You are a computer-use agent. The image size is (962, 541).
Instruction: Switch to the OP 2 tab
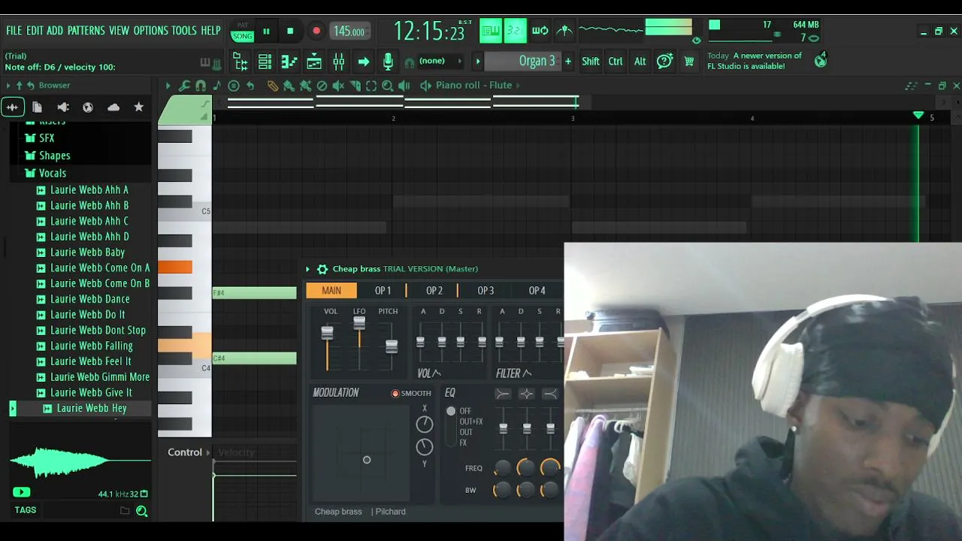[434, 290]
